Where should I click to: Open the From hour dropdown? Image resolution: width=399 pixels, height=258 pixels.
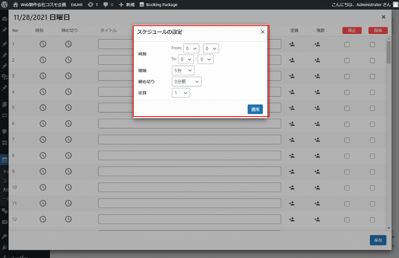coord(191,49)
